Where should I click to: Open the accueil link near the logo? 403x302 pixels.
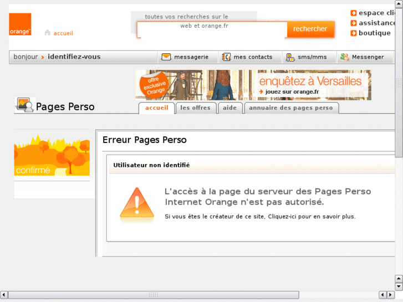63,33
